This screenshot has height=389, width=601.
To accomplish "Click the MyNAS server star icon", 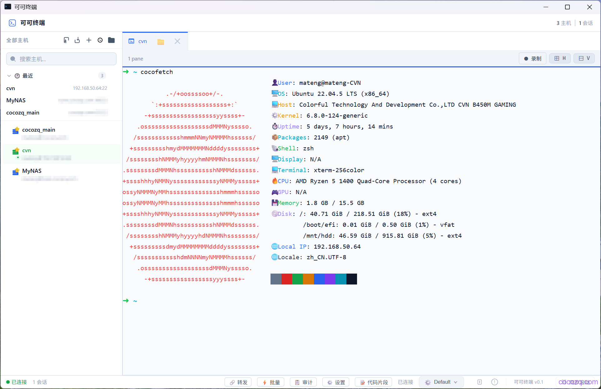I will (x=16, y=172).
